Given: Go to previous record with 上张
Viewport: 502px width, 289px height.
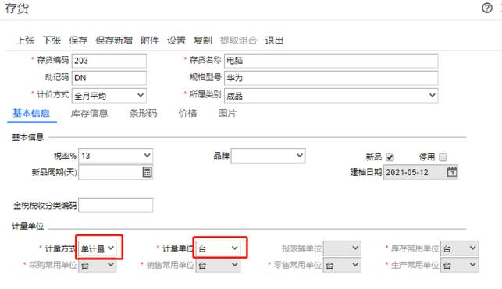Looking at the screenshot, I should coord(25,41).
